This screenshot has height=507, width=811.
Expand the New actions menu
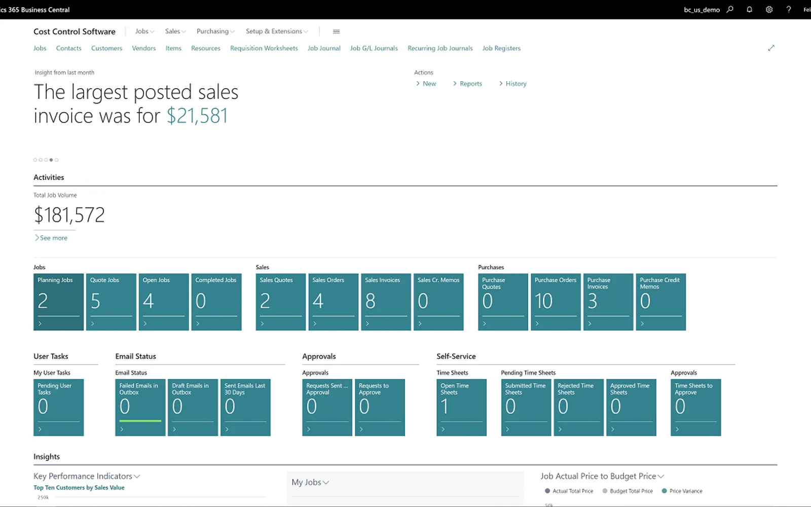426,84
